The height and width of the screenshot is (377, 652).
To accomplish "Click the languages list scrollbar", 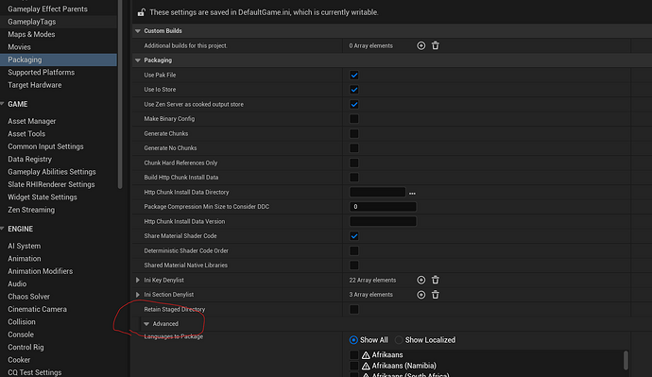I will click(x=626, y=360).
